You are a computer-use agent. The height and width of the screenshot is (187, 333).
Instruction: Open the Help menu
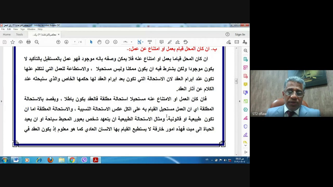coord(40,29)
